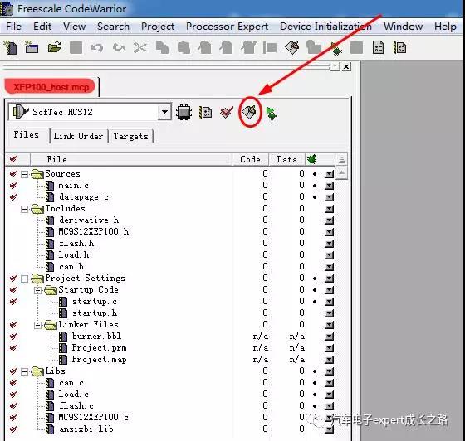Open the Search menu
This screenshot has height=441, width=465.
tap(113, 27)
